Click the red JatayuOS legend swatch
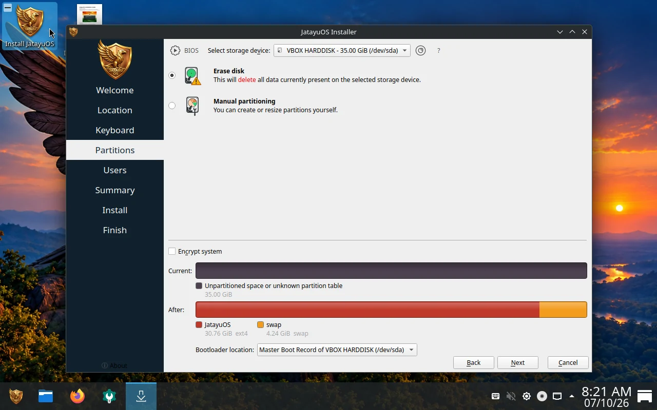This screenshot has width=657, height=410. pos(199,324)
